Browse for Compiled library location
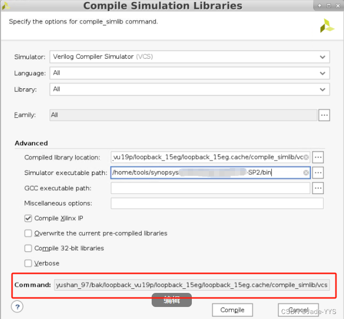This screenshot has width=344, height=319. pos(318,157)
